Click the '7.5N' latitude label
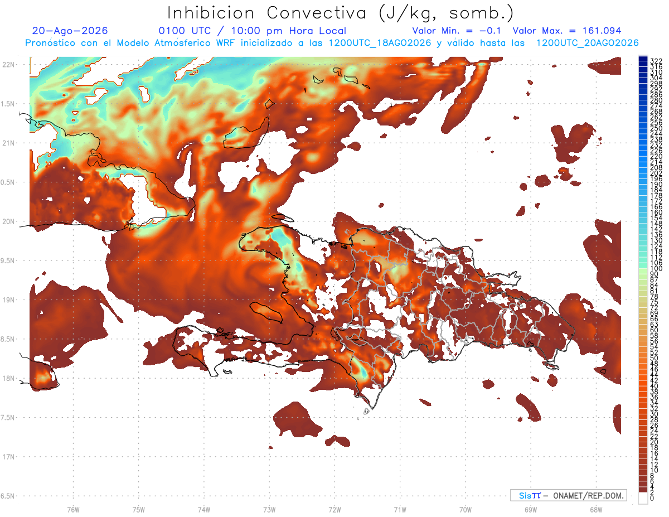669x517 pixels. pos(8,418)
